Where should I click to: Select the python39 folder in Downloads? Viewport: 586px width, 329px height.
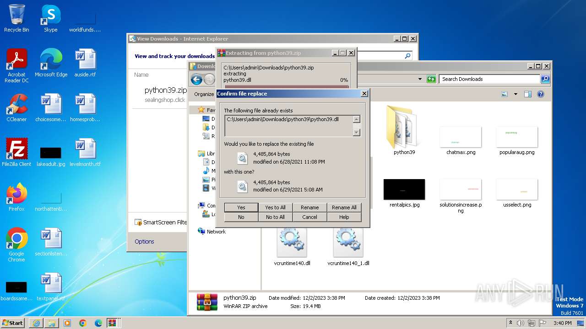pos(404,130)
